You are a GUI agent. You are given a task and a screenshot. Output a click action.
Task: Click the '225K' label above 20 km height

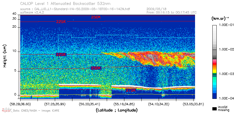click(x=61, y=22)
